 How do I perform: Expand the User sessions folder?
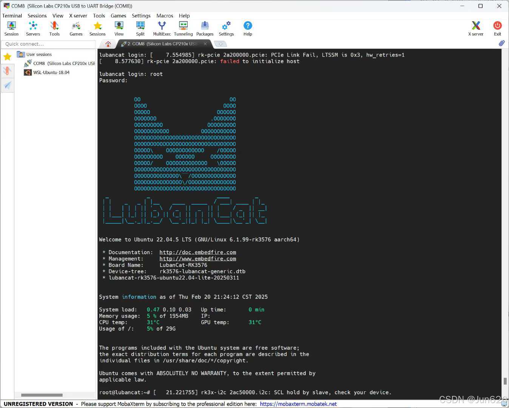coord(35,54)
